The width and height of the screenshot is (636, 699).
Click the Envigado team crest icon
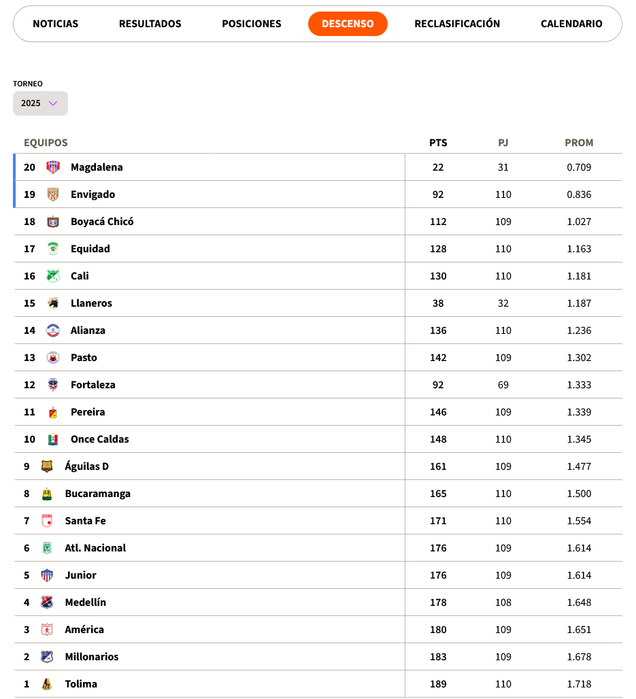pyautogui.click(x=53, y=194)
